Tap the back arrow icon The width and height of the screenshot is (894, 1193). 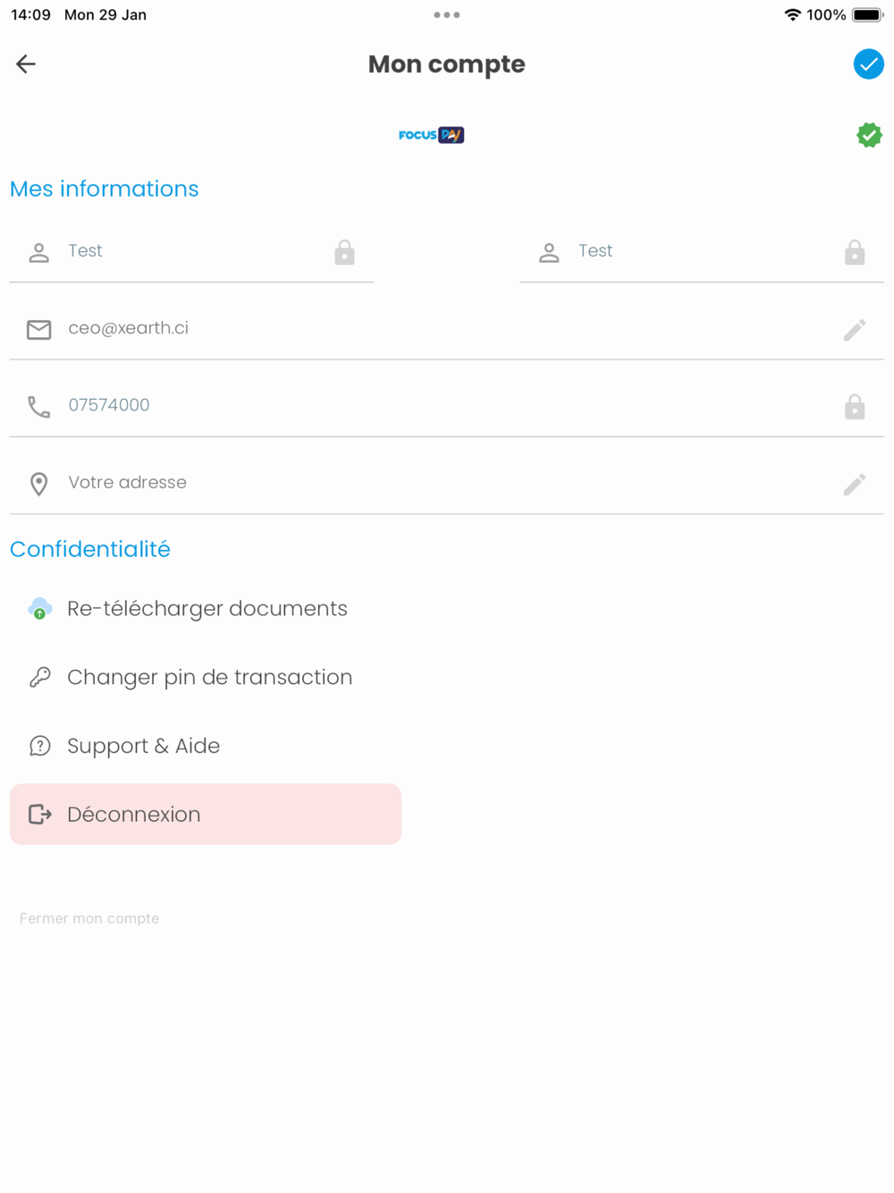pos(26,63)
